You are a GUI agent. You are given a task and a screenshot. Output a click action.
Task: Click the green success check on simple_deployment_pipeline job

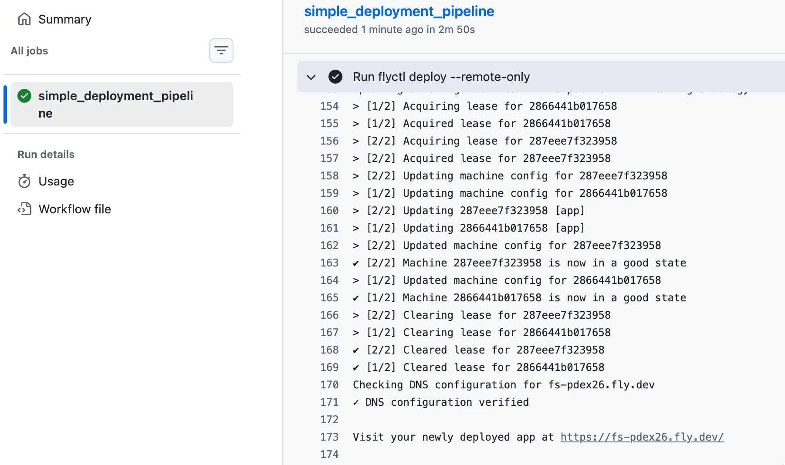point(24,96)
